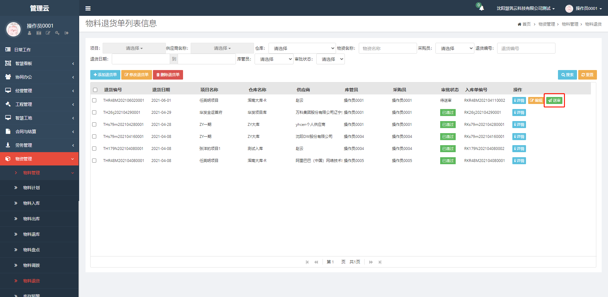
Task: Open 详情 for THR48M202106020001
Action: point(519,100)
